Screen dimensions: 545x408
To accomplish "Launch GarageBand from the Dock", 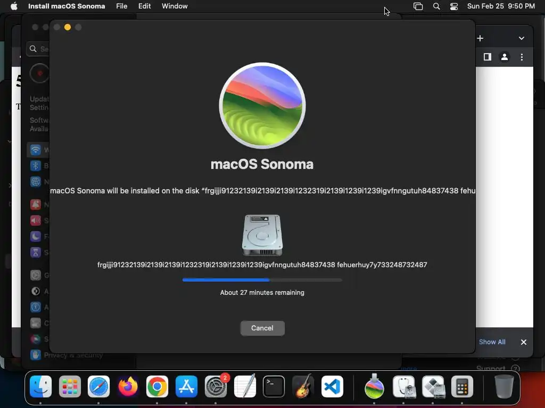I will pos(303,386).
